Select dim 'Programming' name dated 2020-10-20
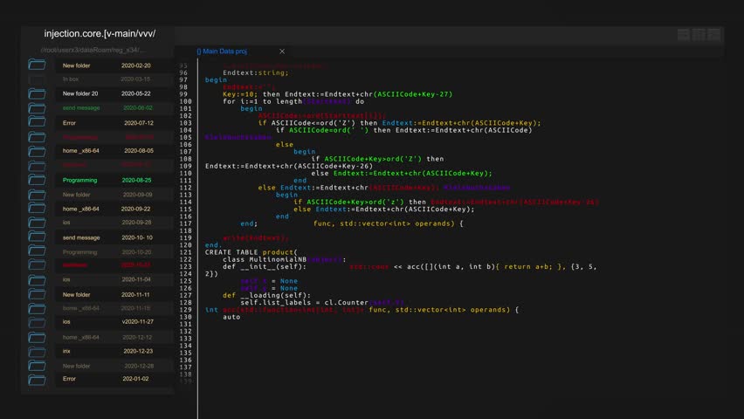The height and width of the screenshot is (419, 744). pos(79,252)
